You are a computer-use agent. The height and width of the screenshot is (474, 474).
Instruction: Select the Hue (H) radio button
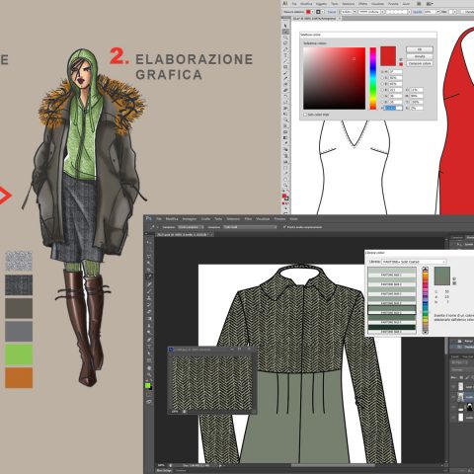[x=383, y=71]
